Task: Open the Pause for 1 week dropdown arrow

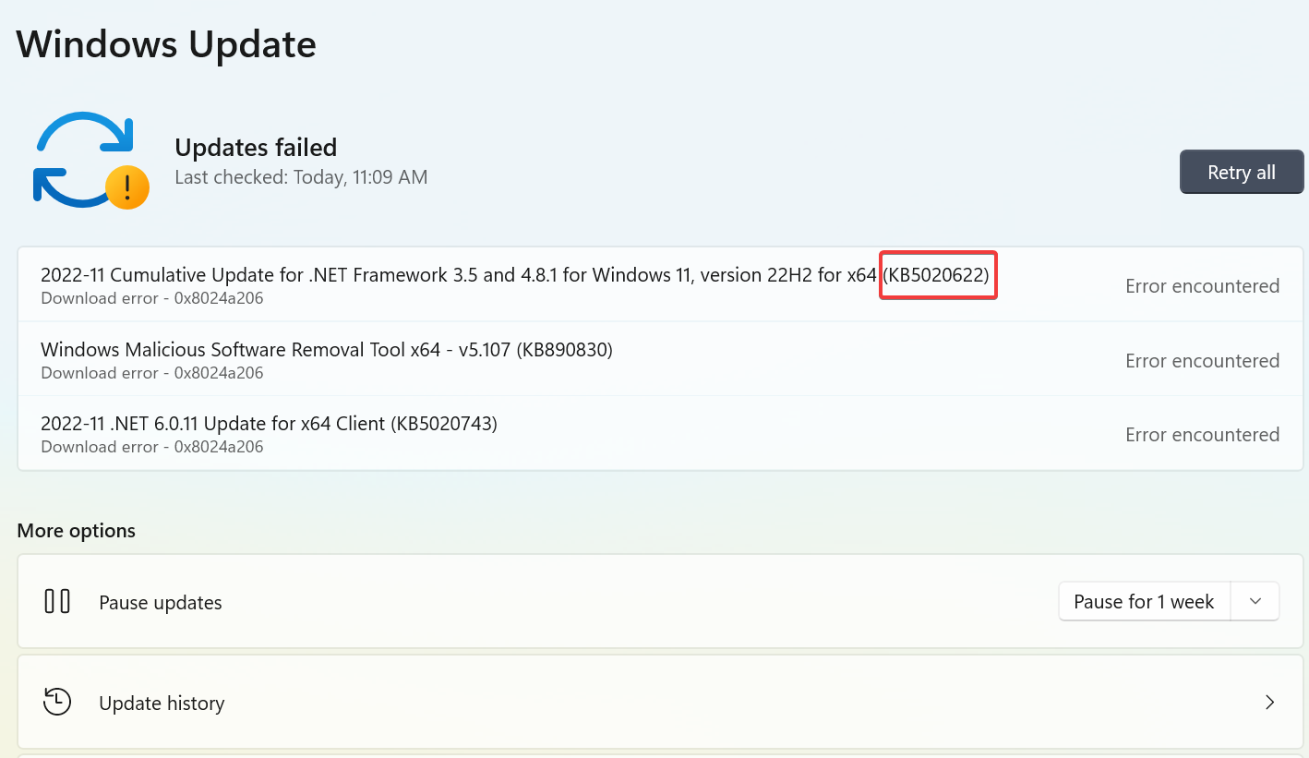Action: [x=1255, y=601]
